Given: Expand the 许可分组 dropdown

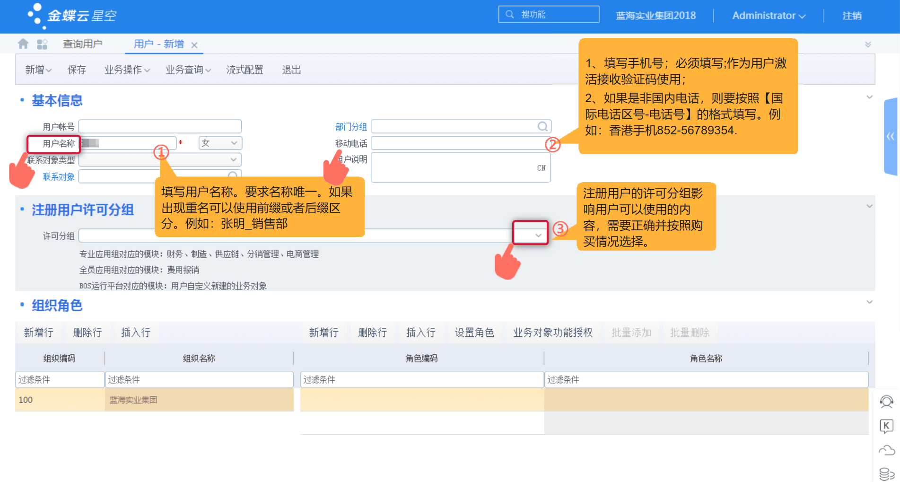Looking at the screenshot, I should [x=537, y=235].
